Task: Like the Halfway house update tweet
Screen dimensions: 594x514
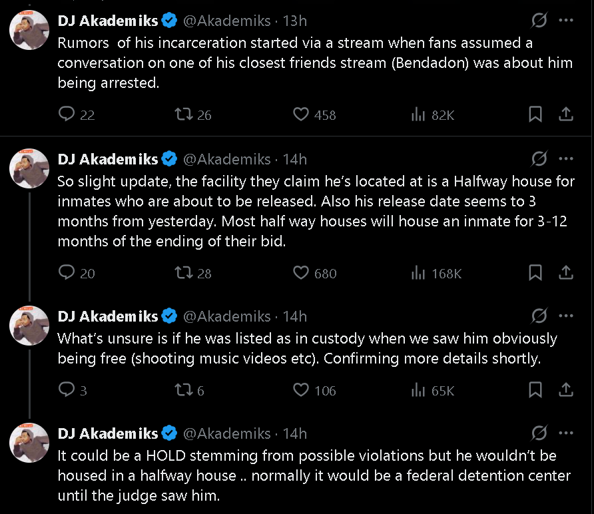Action: point(302,273)
